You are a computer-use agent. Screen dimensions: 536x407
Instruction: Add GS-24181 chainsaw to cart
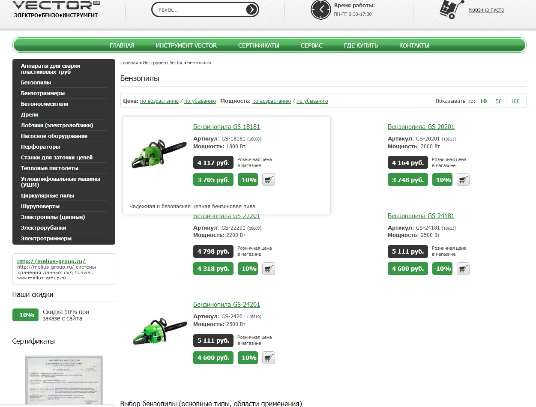pyautogui.click(x=463, y=269)
